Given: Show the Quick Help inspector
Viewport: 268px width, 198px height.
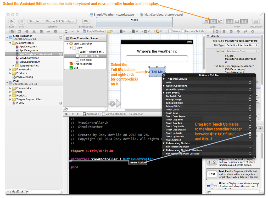Looking at the screenshot, I should (x=224, y=31).
